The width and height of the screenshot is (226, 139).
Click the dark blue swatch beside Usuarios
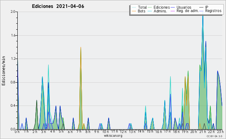click(173, 7)
